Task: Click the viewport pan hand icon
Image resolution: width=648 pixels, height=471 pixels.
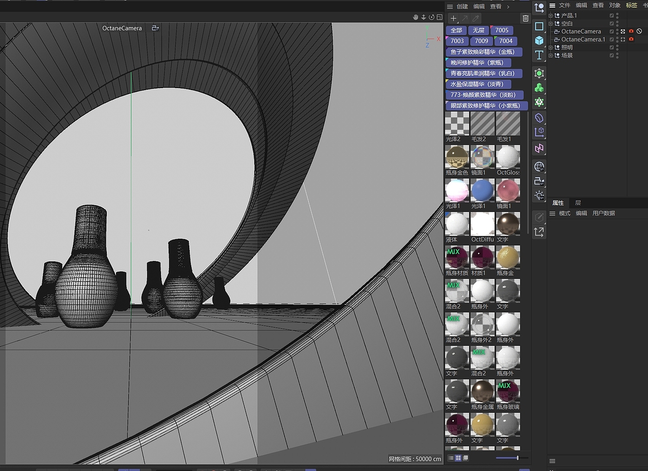Action: pyautogui.click(x=416, y=17)
